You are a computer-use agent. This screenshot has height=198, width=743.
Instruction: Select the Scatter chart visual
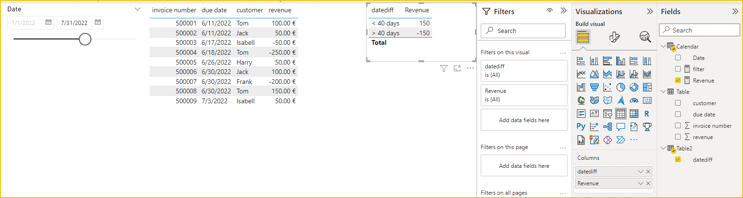tap(608, 87)
